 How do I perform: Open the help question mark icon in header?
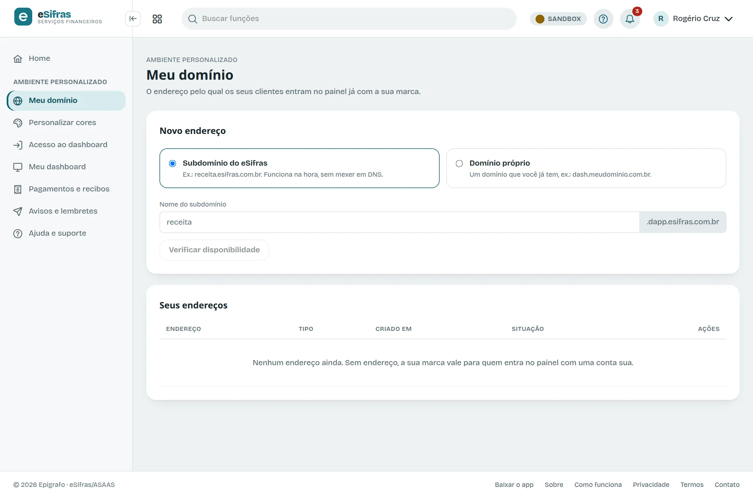coord(603,19)
